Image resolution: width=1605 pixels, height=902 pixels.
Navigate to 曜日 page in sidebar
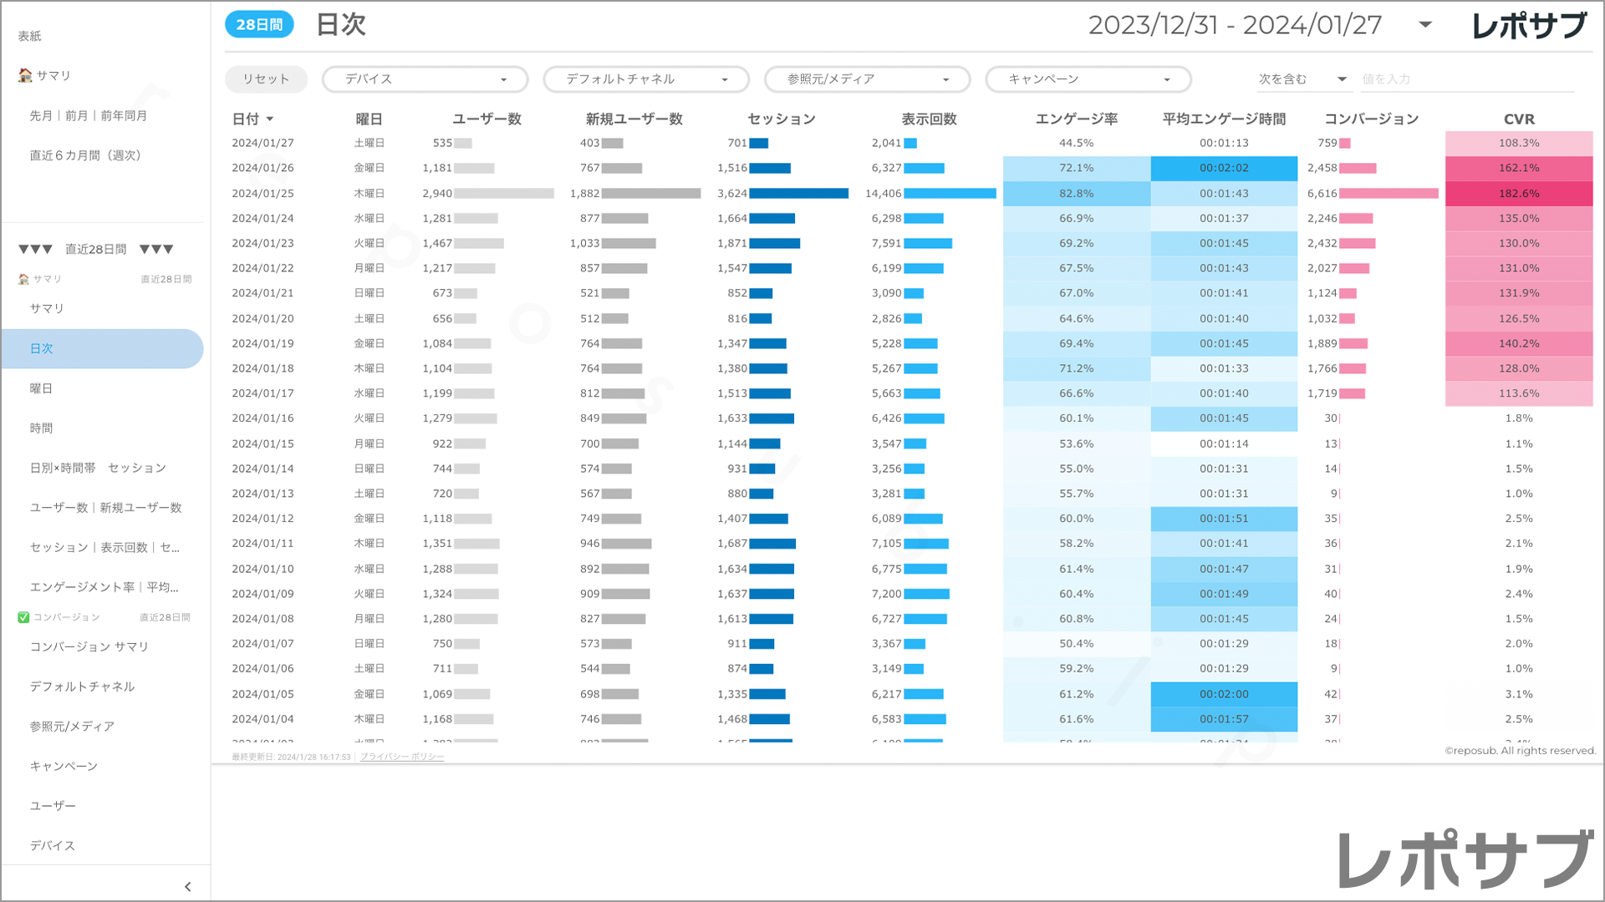pos(42,388)
